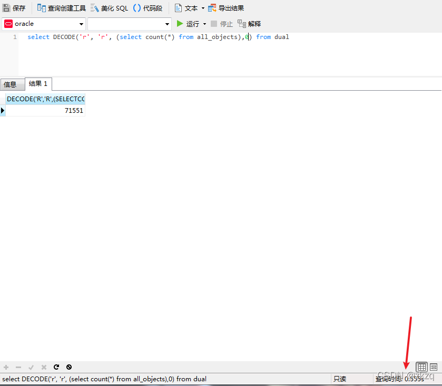Click the 只读 read-only status indicator
This screenshot has width=442, height=386.
point(340,379)
